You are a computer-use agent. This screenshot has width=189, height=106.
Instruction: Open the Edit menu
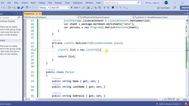point(9,3)
